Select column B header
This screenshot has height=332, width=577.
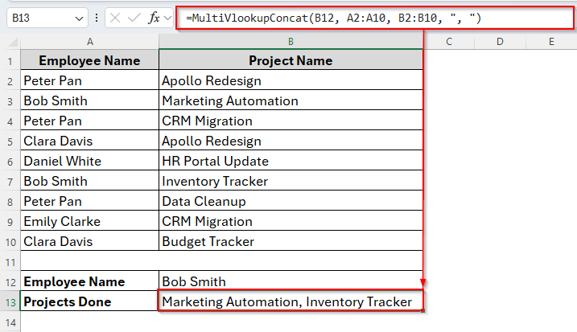tap(291, 41)
